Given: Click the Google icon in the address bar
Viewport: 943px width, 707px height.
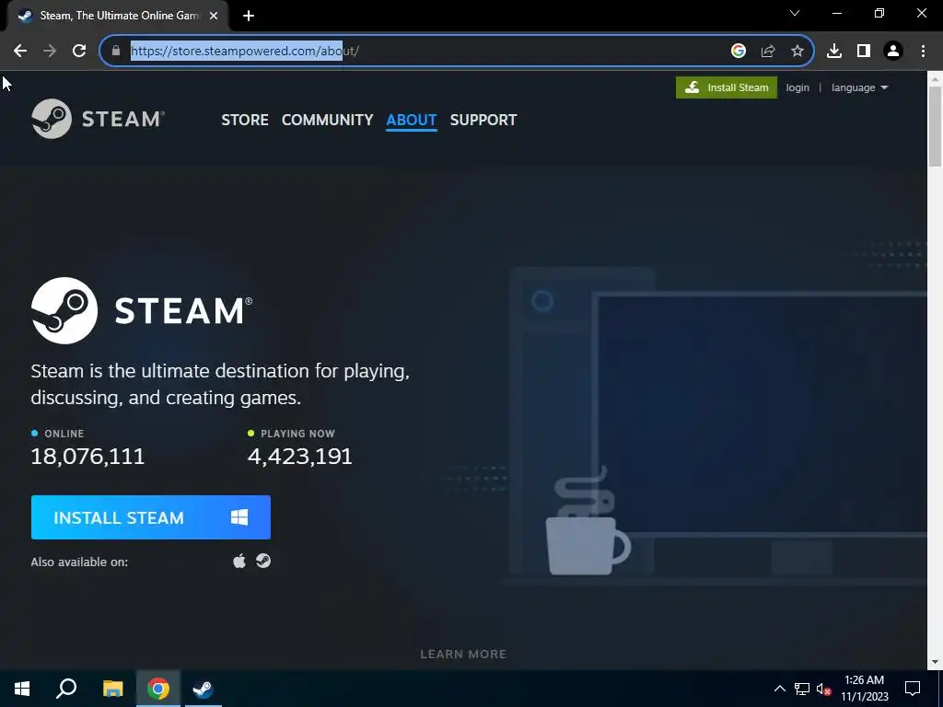Looking at the screenshot, I should (x=739, y=52).
